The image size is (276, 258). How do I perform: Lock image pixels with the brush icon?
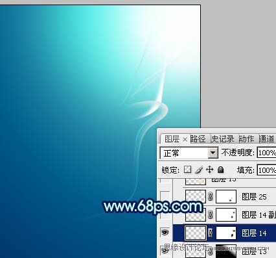[x=199, y=170]
